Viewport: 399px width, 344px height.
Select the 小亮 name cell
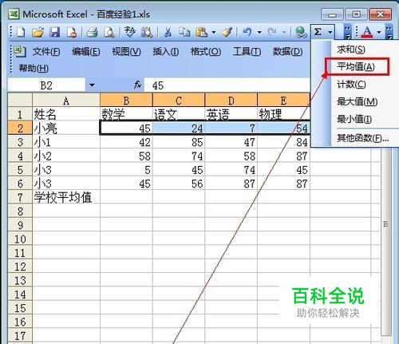pyautogui.click(x=66, y=129)
